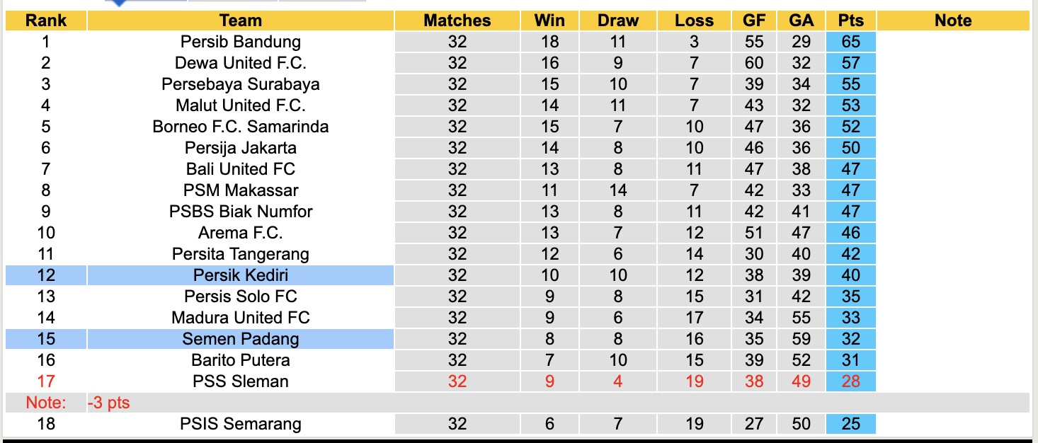Viewport: 1038px width, 443px height.
Task: Click Persija Jakarta team name
Action: coord(240,148)
